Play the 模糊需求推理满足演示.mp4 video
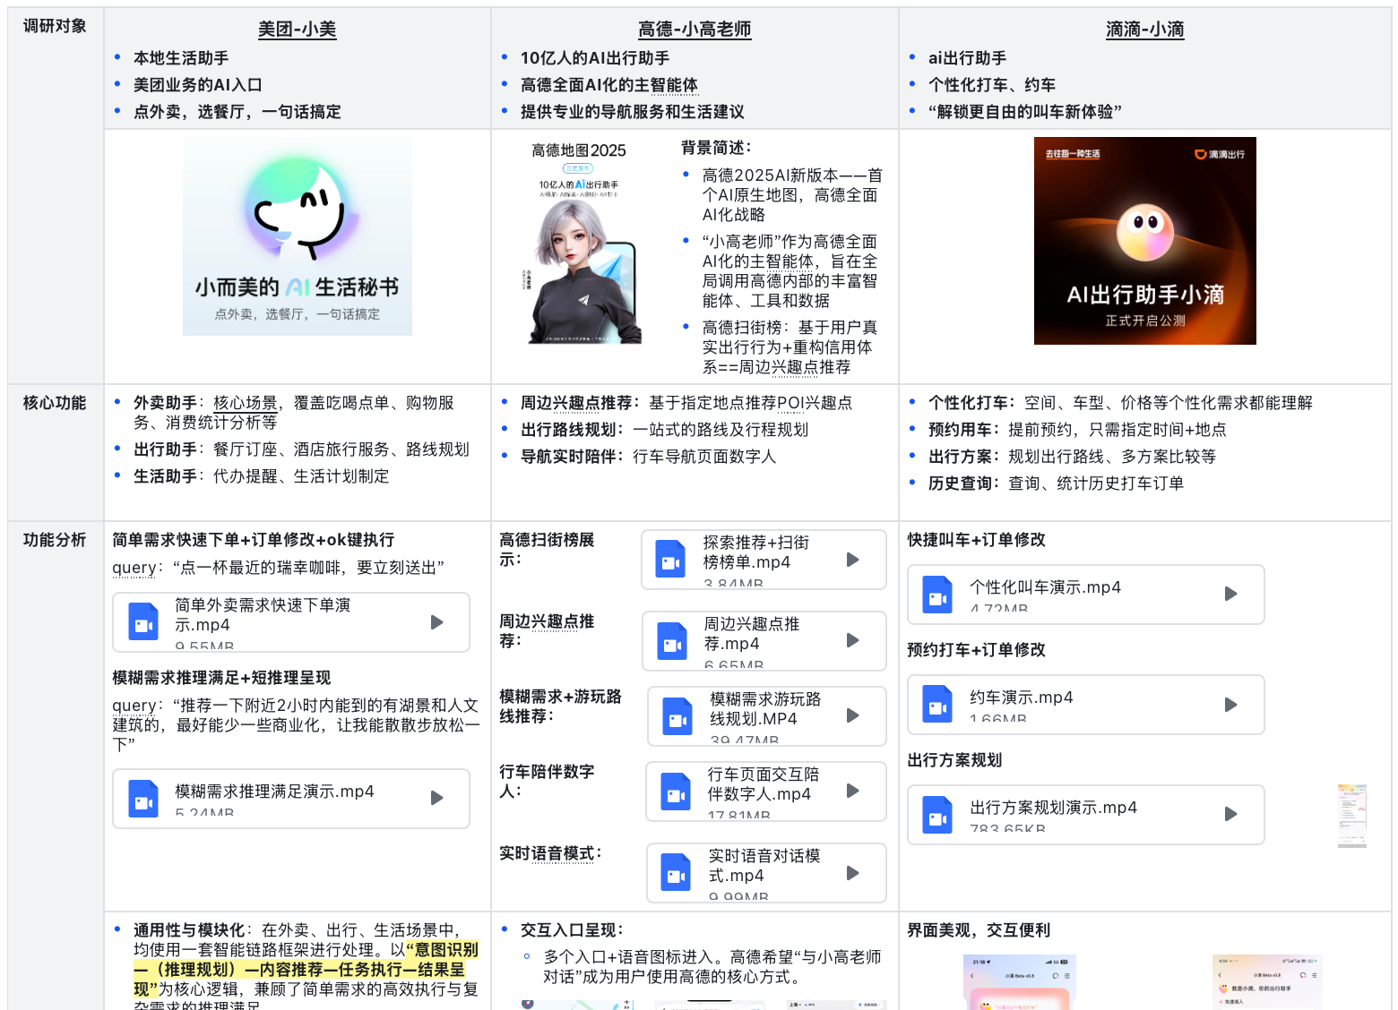1398x1010 pixels. coord(437,798)
